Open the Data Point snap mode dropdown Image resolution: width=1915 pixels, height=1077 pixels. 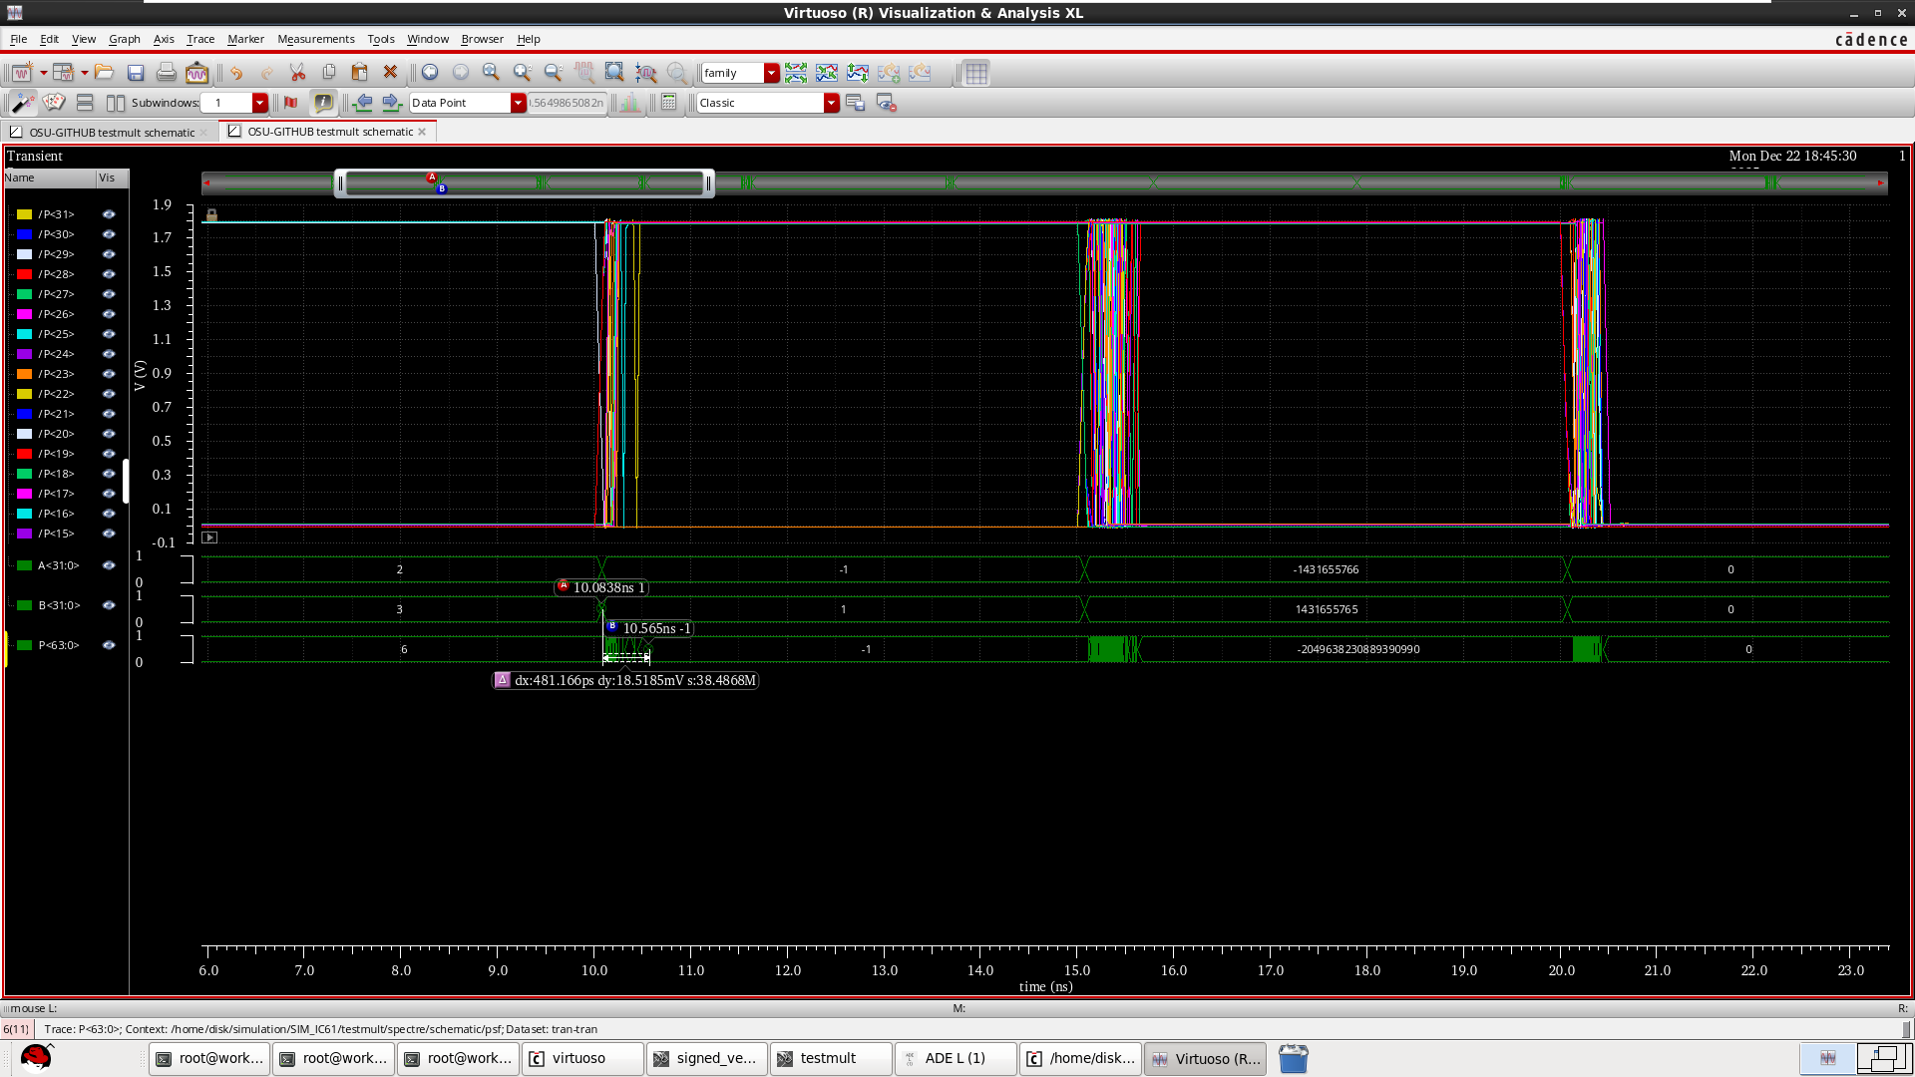pos(518,103)
